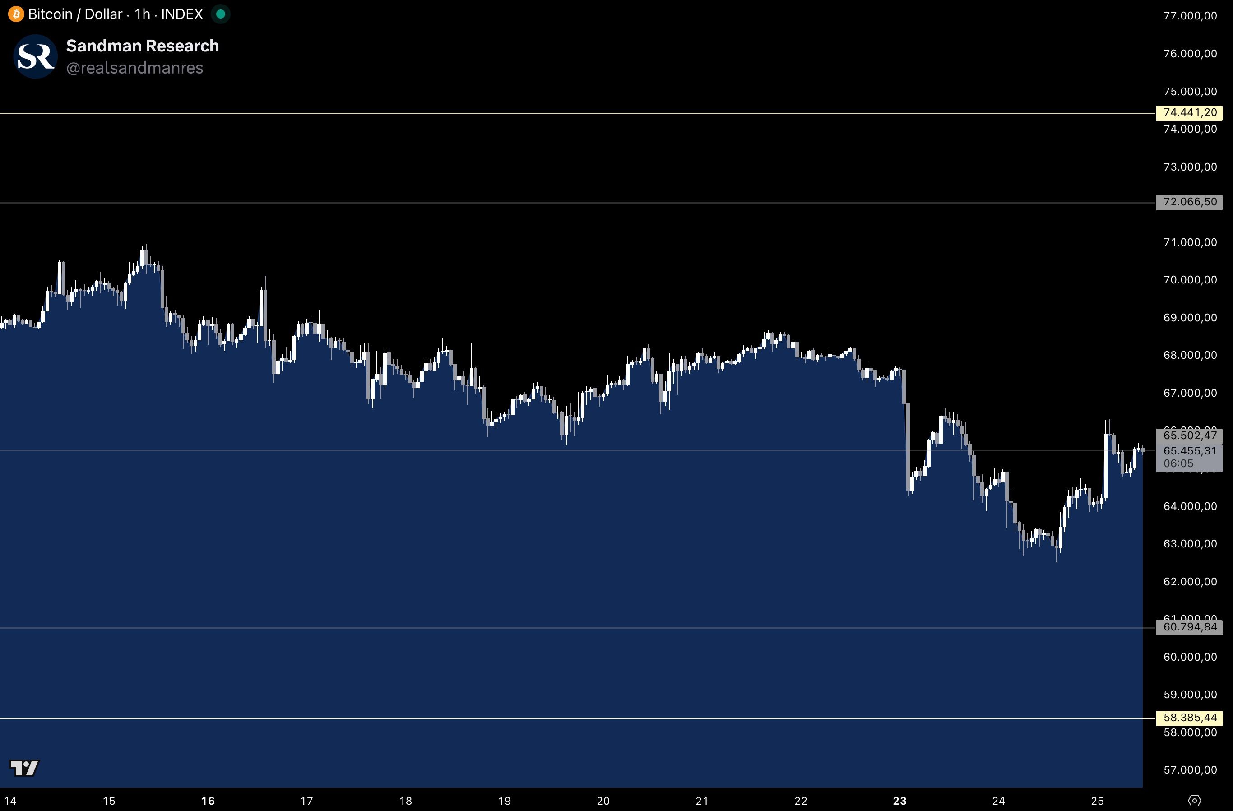The width and height of the screenshot is (1233, 811).
Task: Select the 72.066,50 price level label
Action: point(1190,202)
